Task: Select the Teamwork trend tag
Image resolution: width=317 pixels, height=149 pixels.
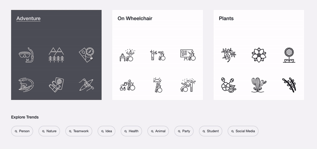Action: tap(78, 131)
